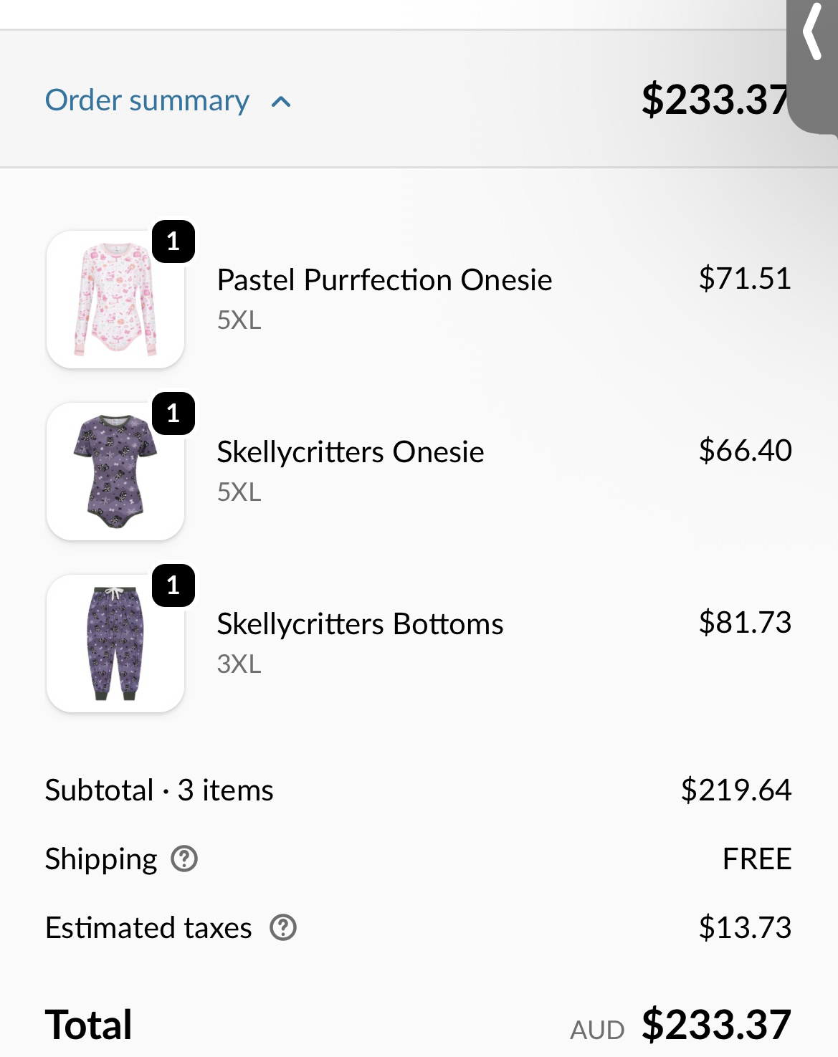The image size is (838, 1057).
Task: Click the $81.73 item price
Action: click(x=745, y=622)
